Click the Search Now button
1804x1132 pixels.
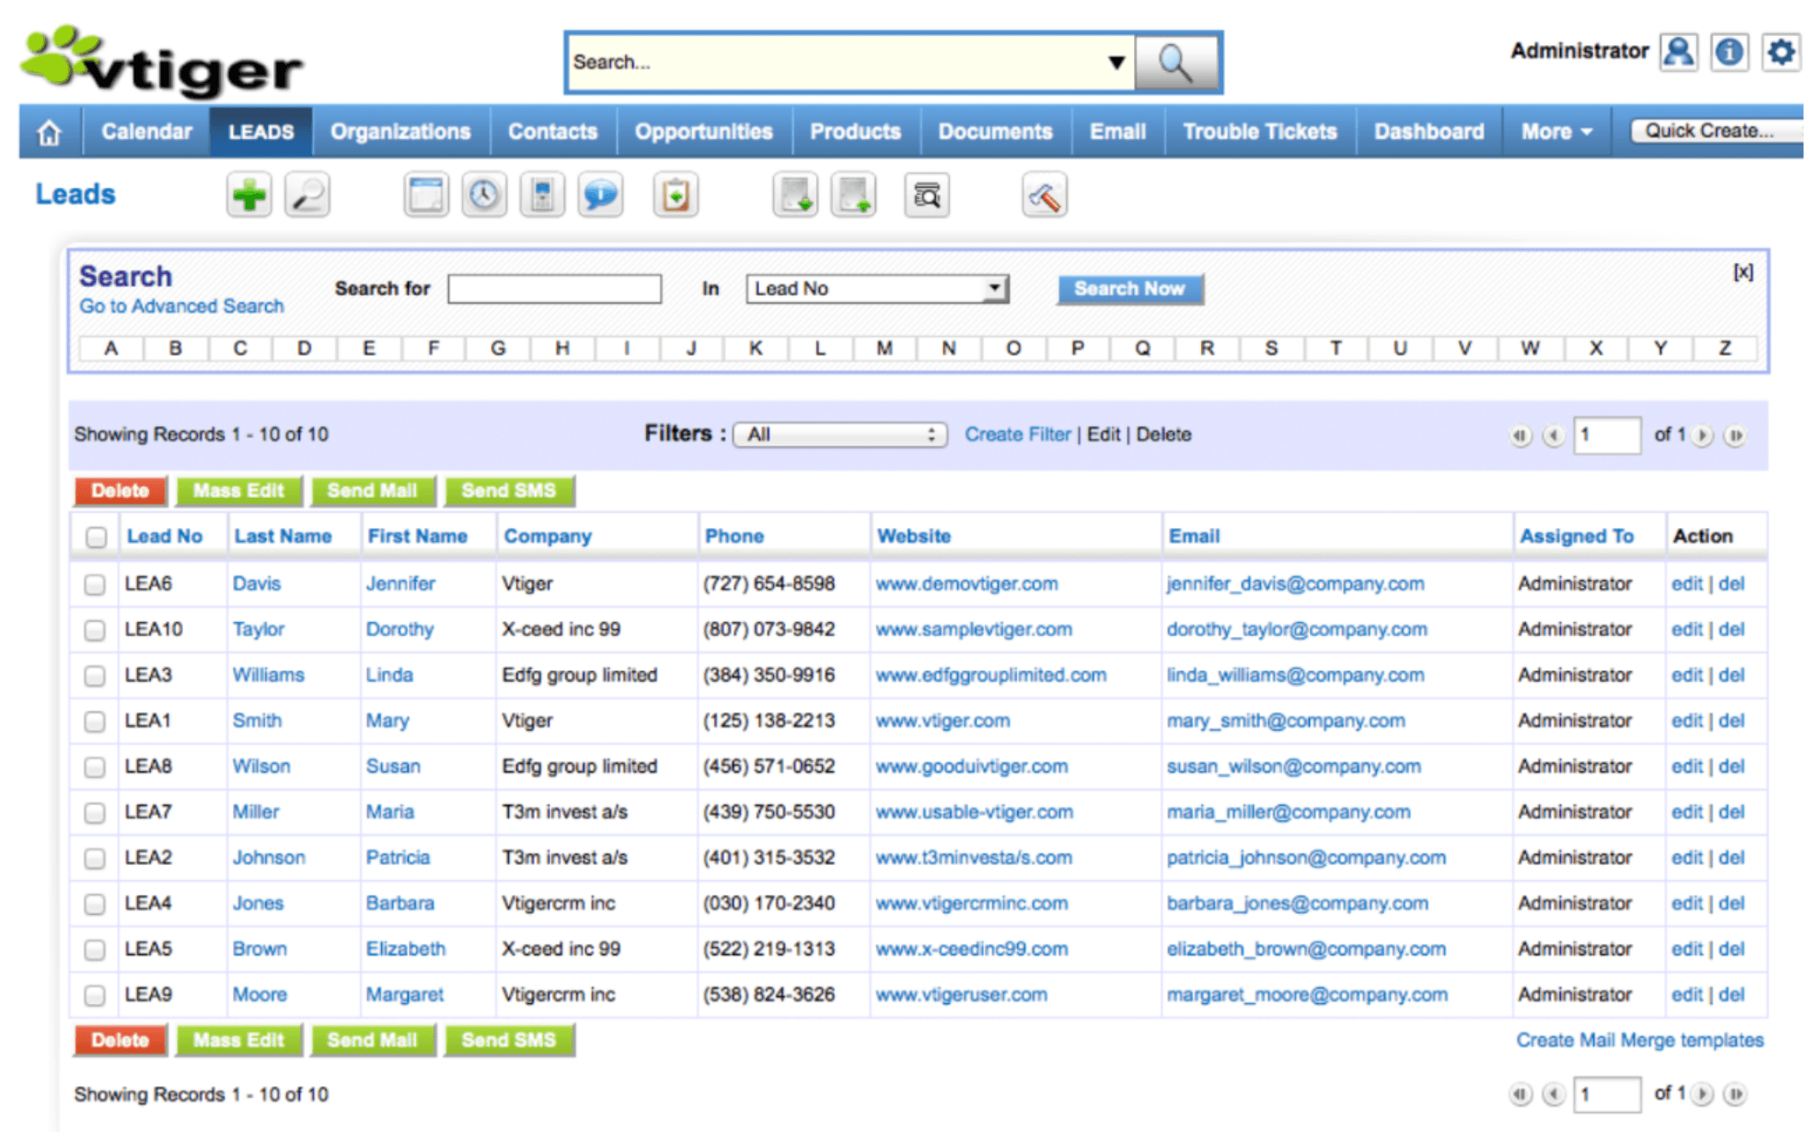pyautogui.click(x=1130, y=289)
